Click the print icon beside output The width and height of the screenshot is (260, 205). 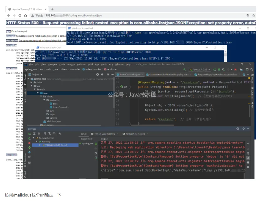coord(248,162)
